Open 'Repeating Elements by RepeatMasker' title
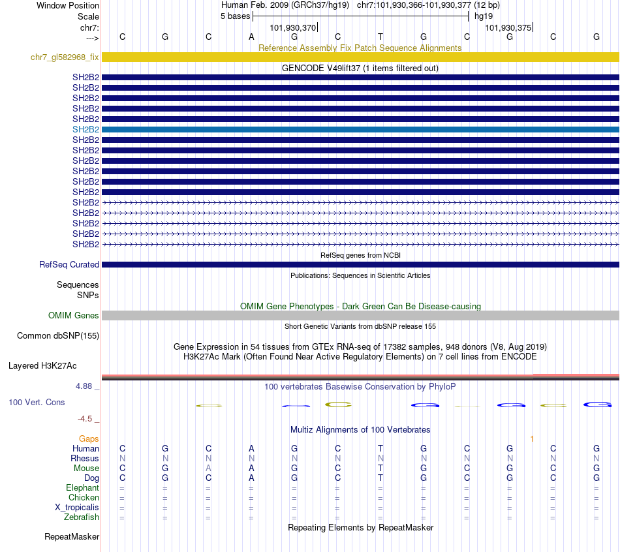This screenshot has height=552, width=620. [360, 527]
